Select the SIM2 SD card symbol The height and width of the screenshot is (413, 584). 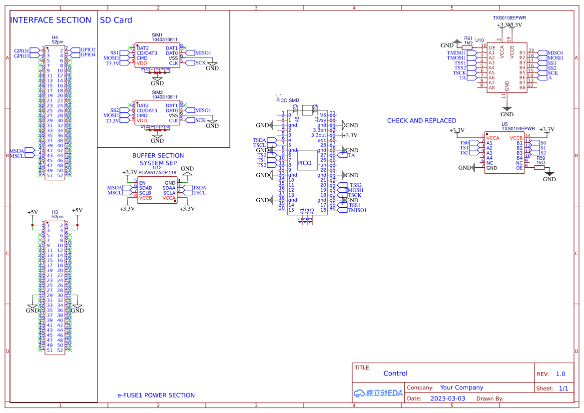(157, 112)
